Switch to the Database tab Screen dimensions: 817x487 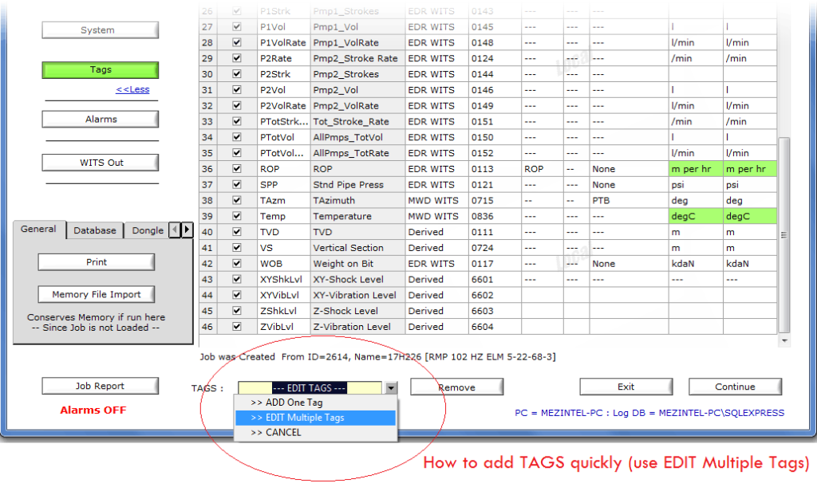(x=94, y=230)
